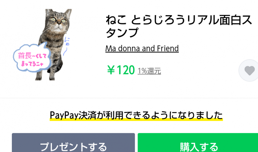Add sticker to wishlist with heart icon
The image size is (258, 152).
pos(249,71)
